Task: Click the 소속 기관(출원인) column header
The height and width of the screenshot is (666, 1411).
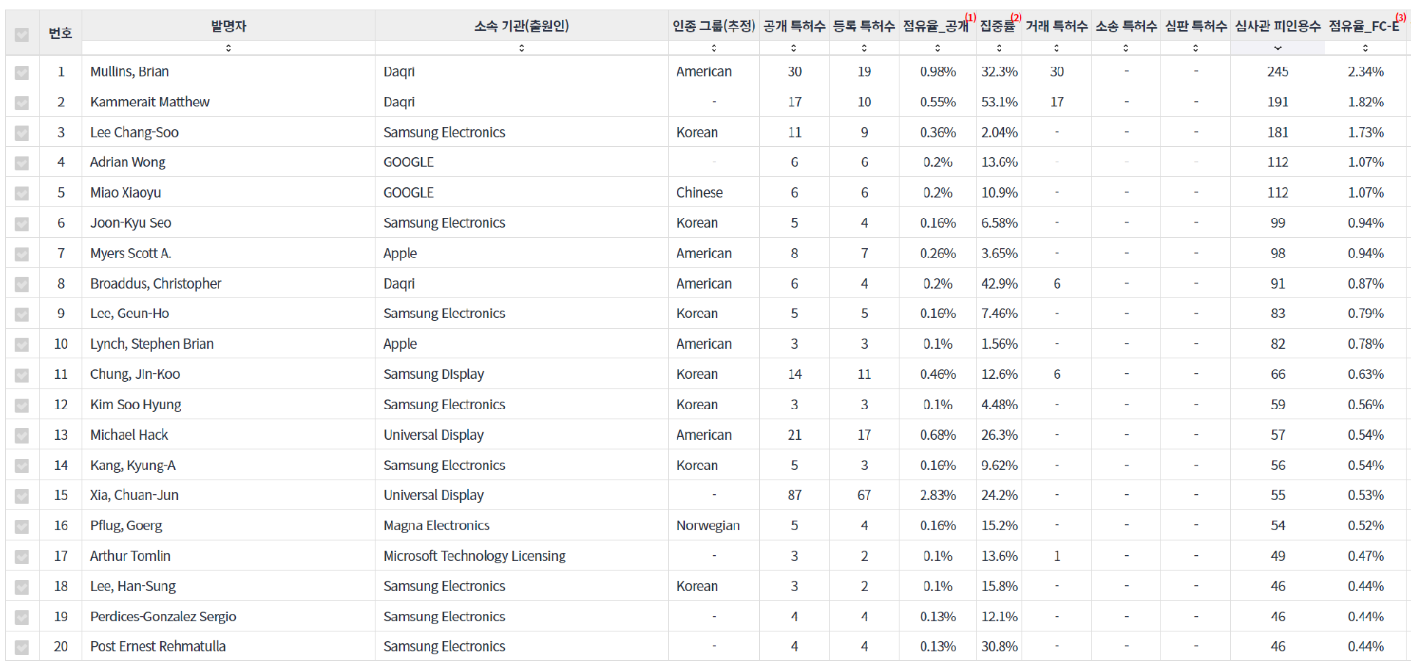Action: coord(522,26)
